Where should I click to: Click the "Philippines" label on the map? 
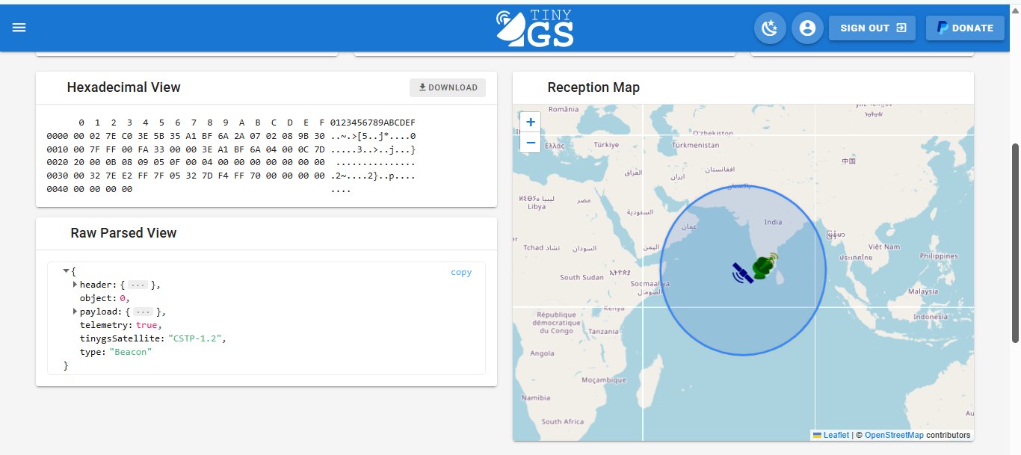click(938, 256)
